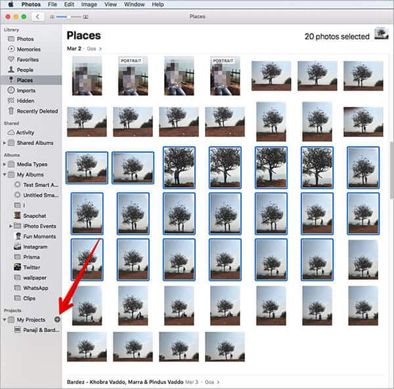Open the Apple menu
The height and width of the screenshot is (389, 394).
(x=11, y=5)
